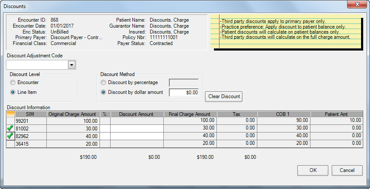
Task: Click original charge 20.00 for 36415
Action: [x=73, y=144]
